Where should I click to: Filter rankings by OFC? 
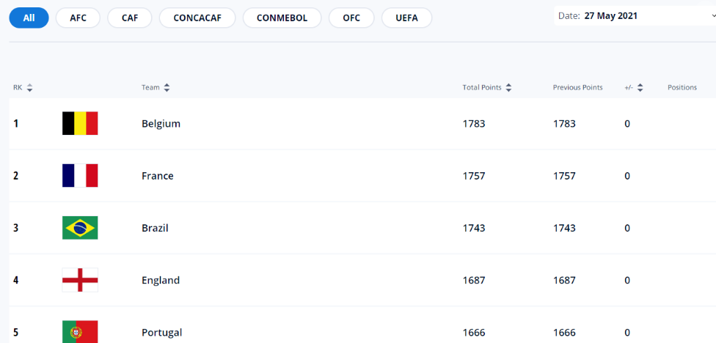click(351, 18)
